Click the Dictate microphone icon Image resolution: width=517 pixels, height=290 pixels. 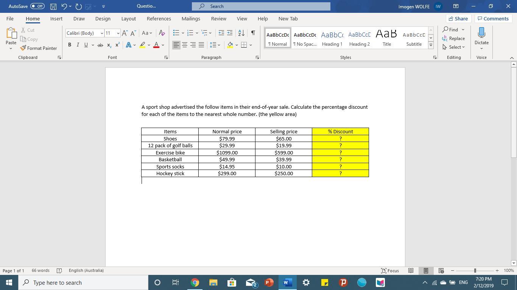pyautogui.click(x=481, y=33)
